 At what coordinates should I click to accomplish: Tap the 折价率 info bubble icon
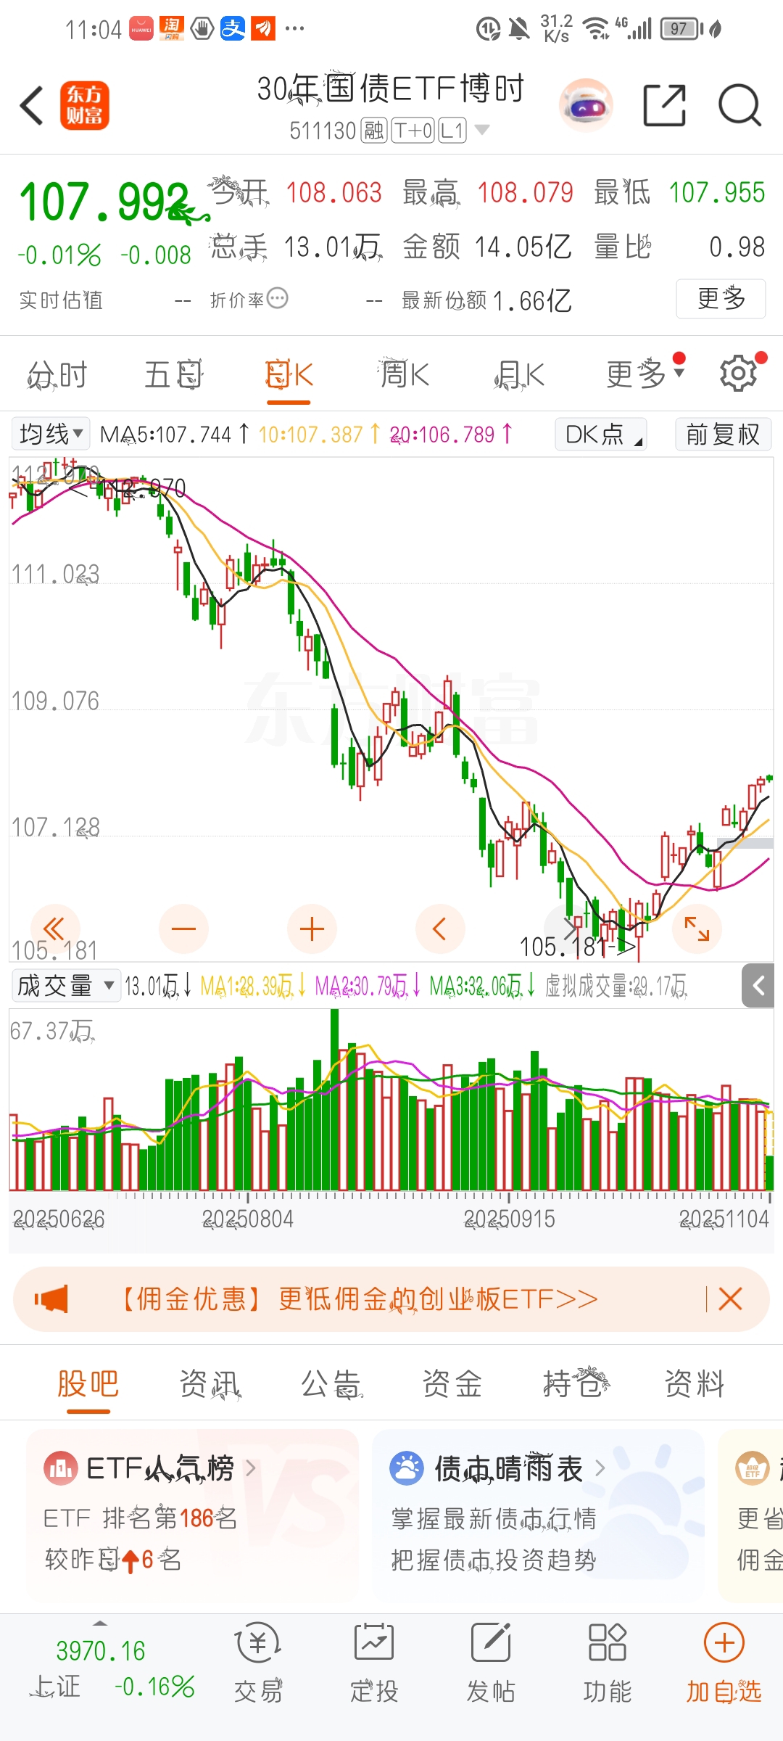(278, 298)
